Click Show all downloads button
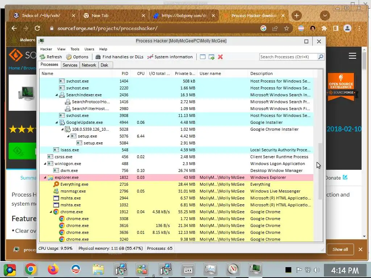 [340, 249]
